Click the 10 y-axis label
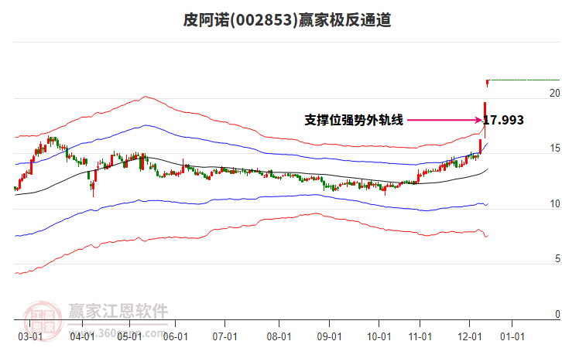The height and width of the screenshot is (348, 562). coord(554,203)
